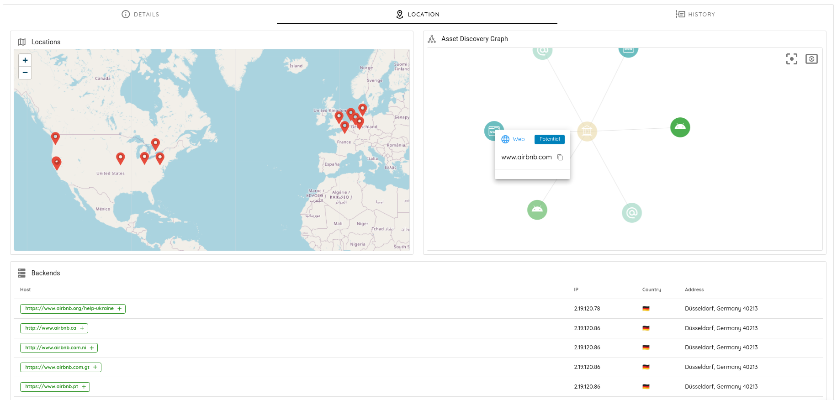Open the Location tab

click(417, 14)
